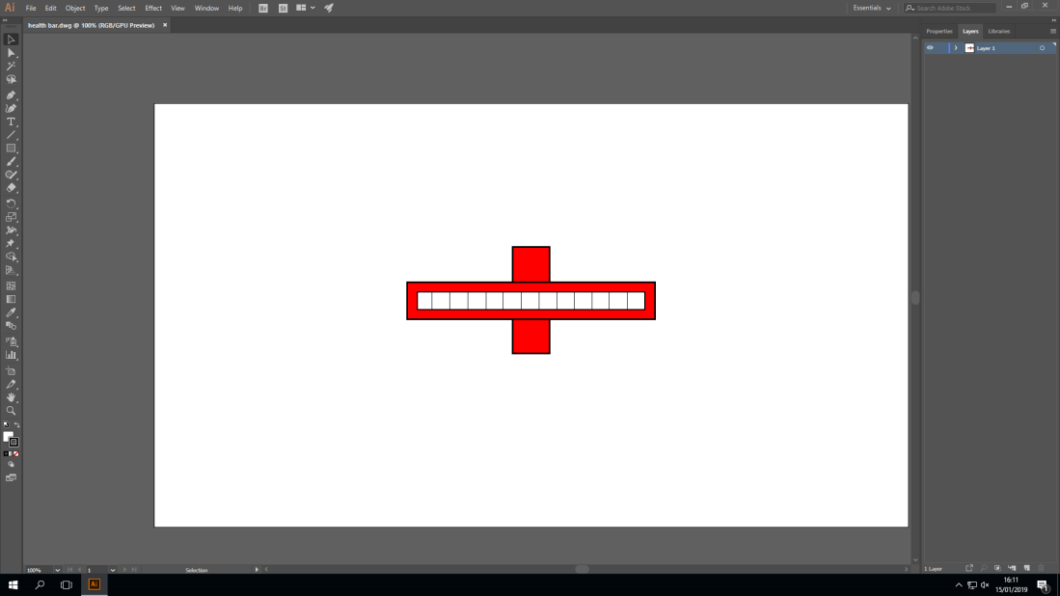1060x596 pixels.
Task: Expand Layer 1 in the Layers panel
Action: 955,47
